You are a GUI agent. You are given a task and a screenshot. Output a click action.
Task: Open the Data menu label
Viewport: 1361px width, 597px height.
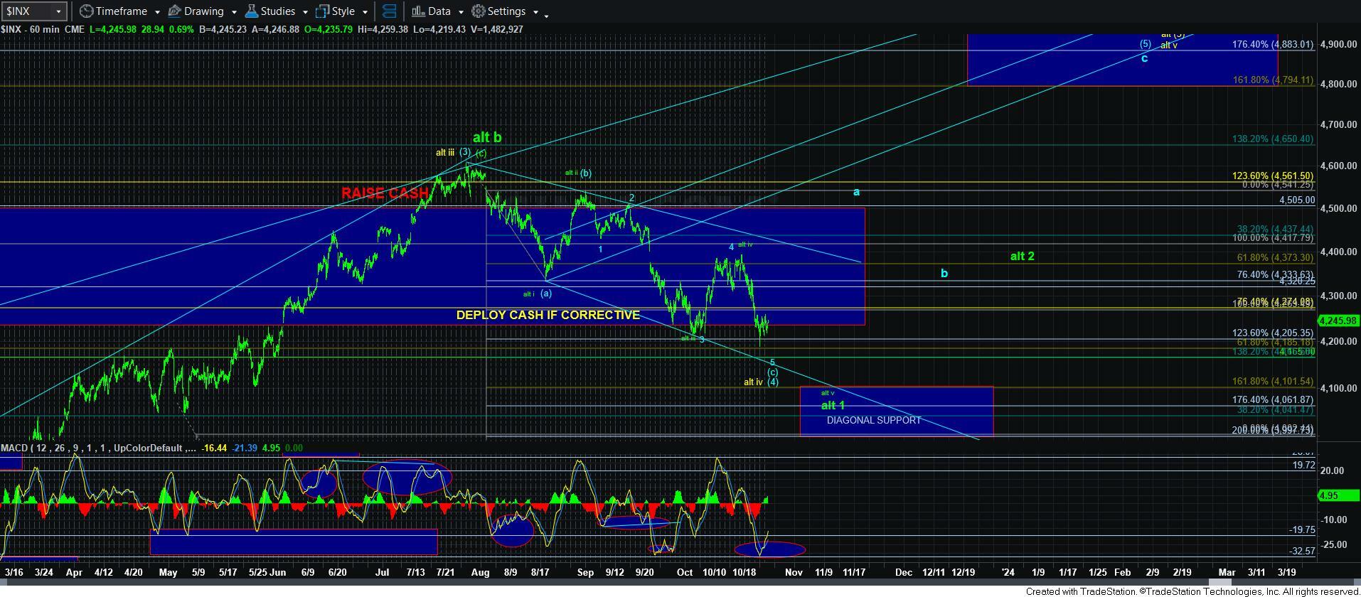click(439, 11)
